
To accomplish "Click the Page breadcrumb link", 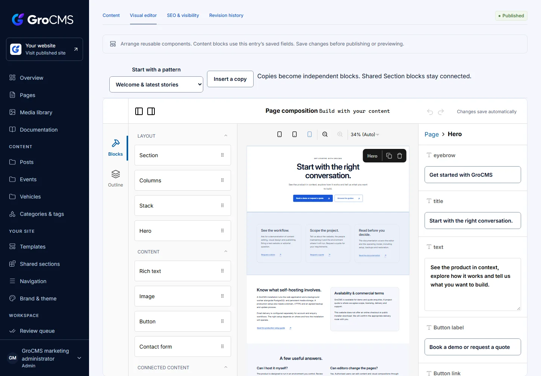I will click(x=432, y=134).
